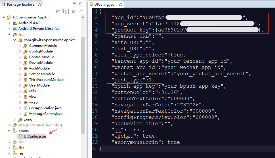Select UIConfig.json in the assets folder

click(35, 136)
